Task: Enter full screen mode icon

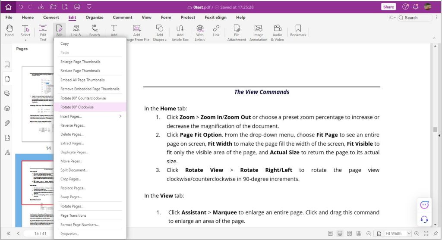Action: pyautogui.click(x=426, y=234)
